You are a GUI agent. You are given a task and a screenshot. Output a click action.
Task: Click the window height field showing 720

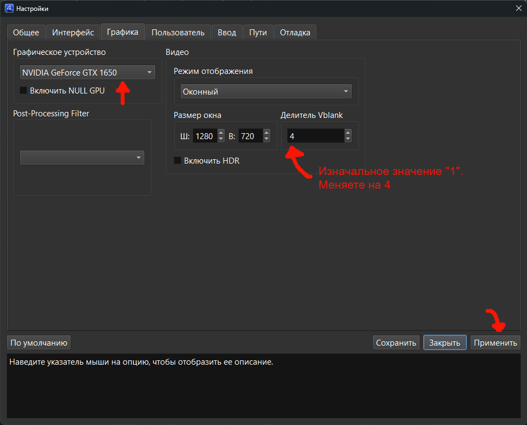click(x=250, y=136)
